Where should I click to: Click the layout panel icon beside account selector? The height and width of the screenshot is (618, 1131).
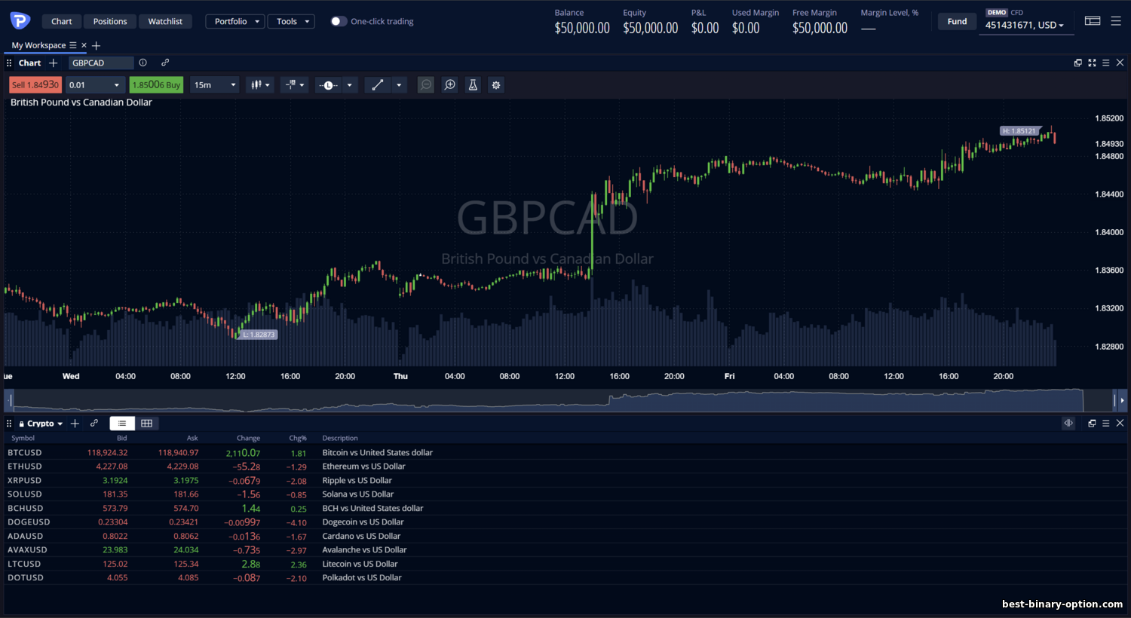pos(1093,21)
